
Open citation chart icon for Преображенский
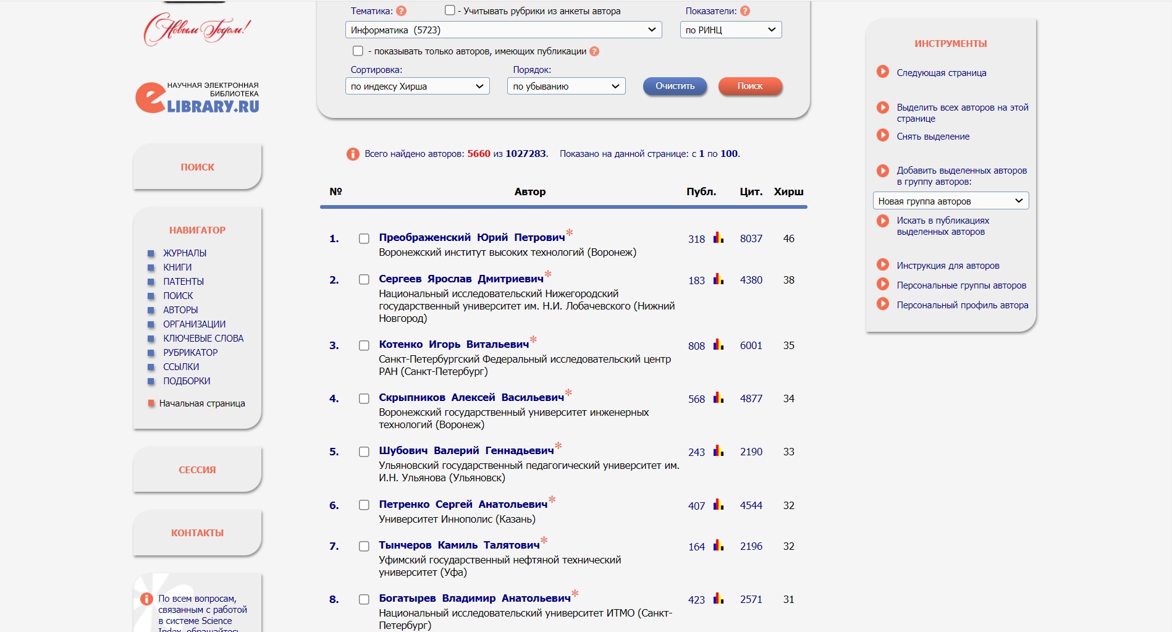tap(719, 238)
